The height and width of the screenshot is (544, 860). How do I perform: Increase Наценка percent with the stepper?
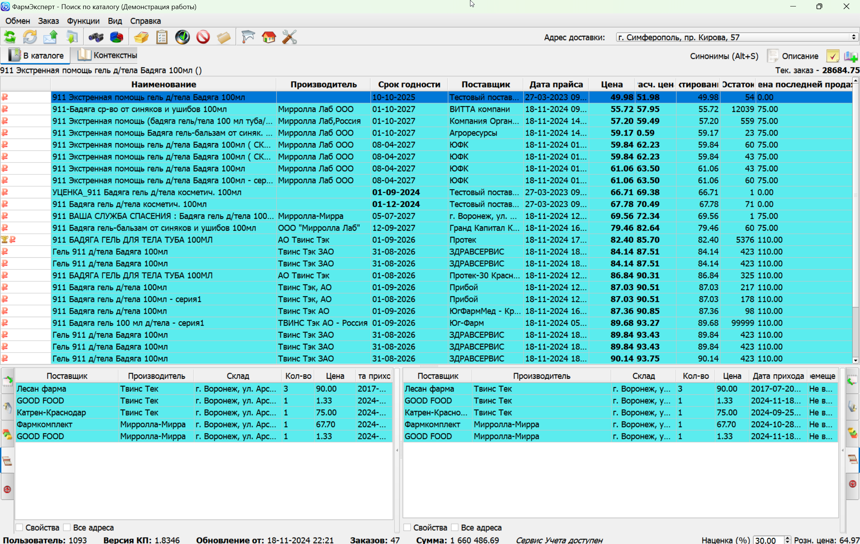point(787,538)
